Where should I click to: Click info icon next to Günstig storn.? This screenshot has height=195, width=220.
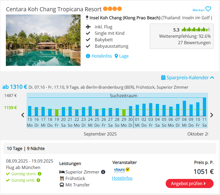40,174
